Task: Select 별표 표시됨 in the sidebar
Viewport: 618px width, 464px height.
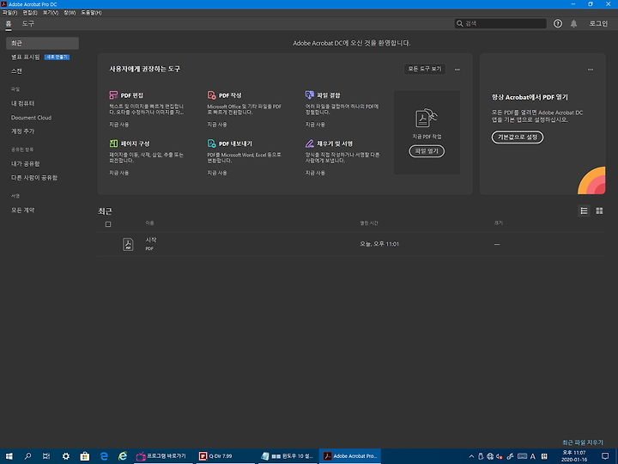Action: [x=26, y=58]
